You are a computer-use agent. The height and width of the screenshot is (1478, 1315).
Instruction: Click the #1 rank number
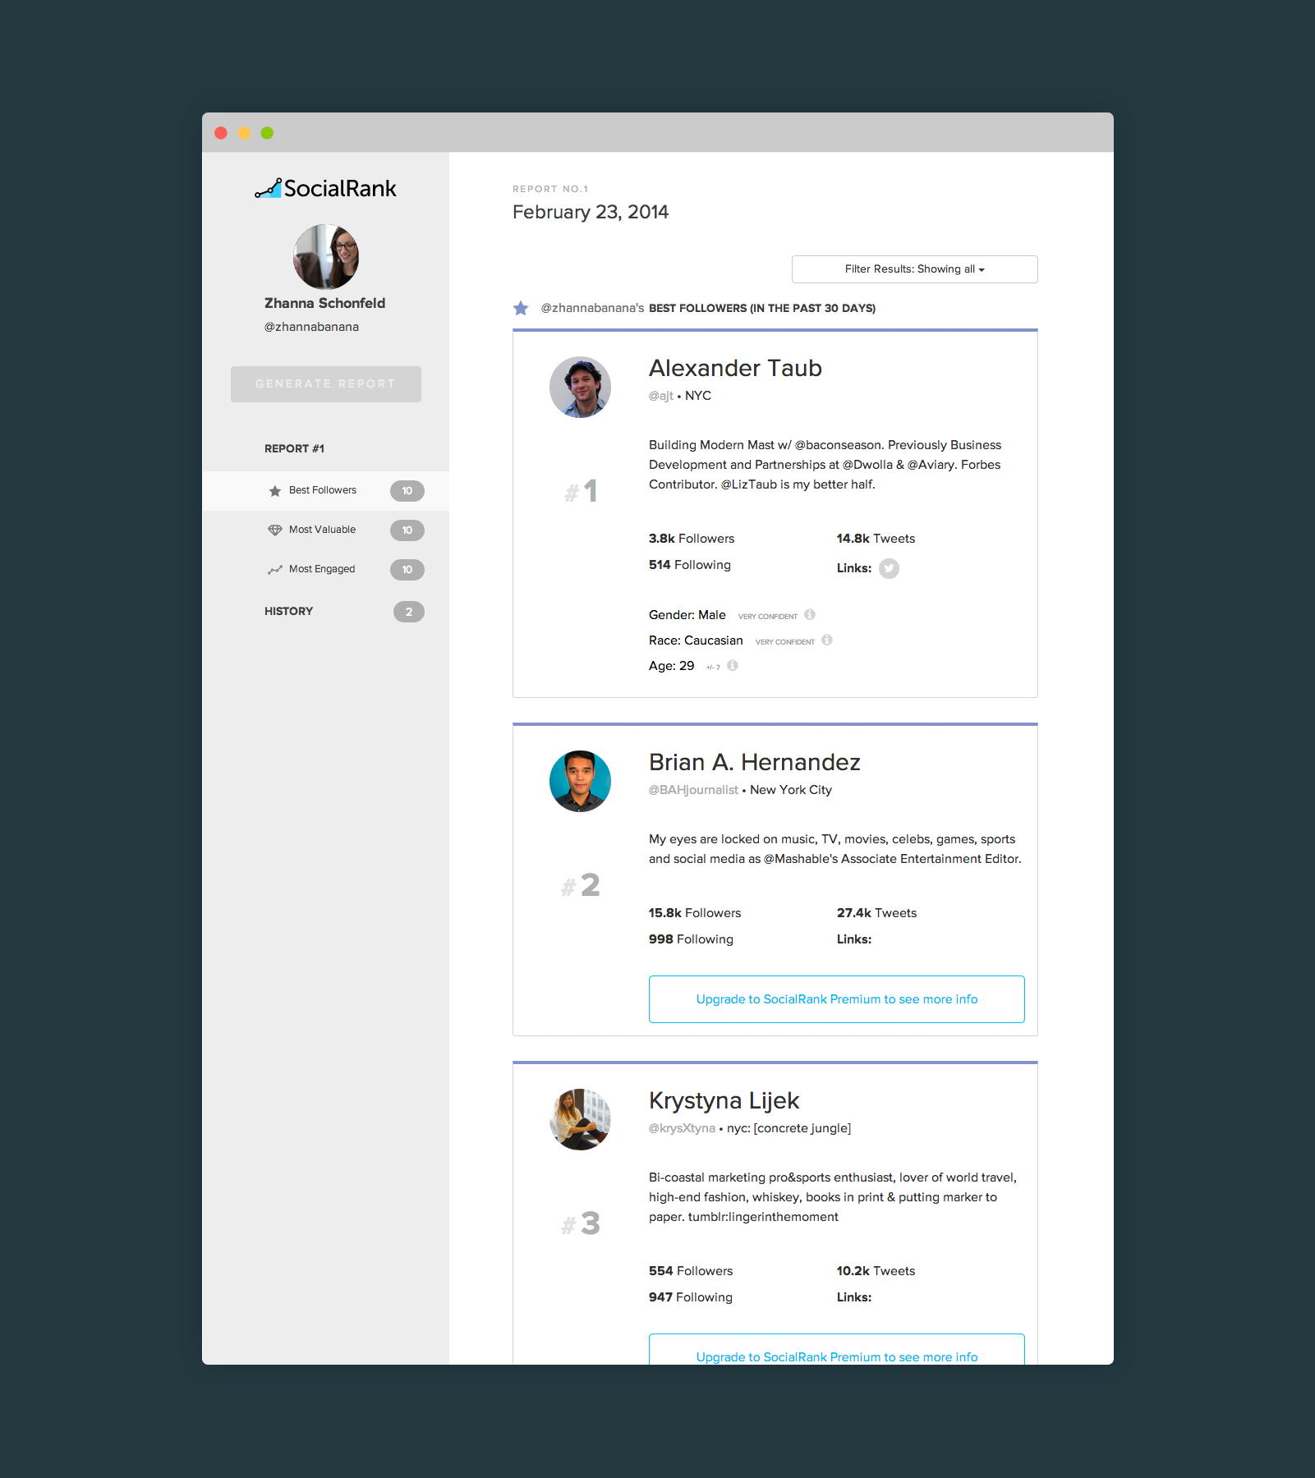[582, 492]
